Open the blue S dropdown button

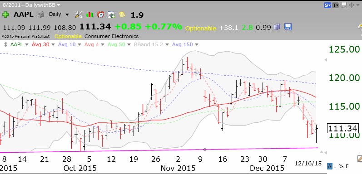pos(327,5)
